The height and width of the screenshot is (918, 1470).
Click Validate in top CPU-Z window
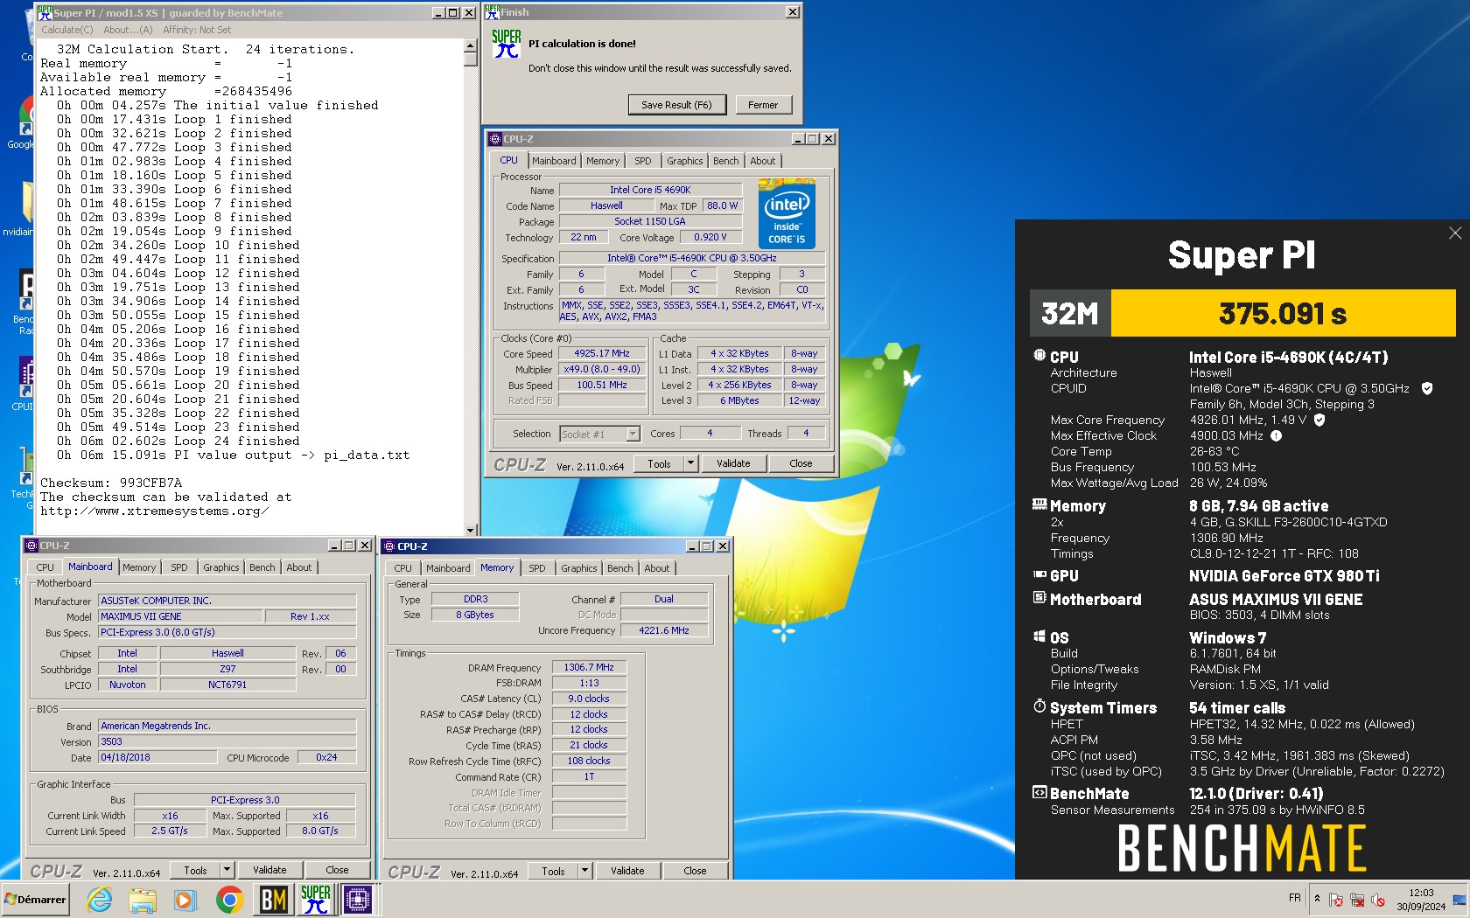(733, 463)
